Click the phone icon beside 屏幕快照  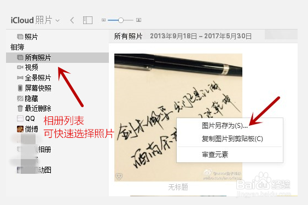tap(20, 88)
